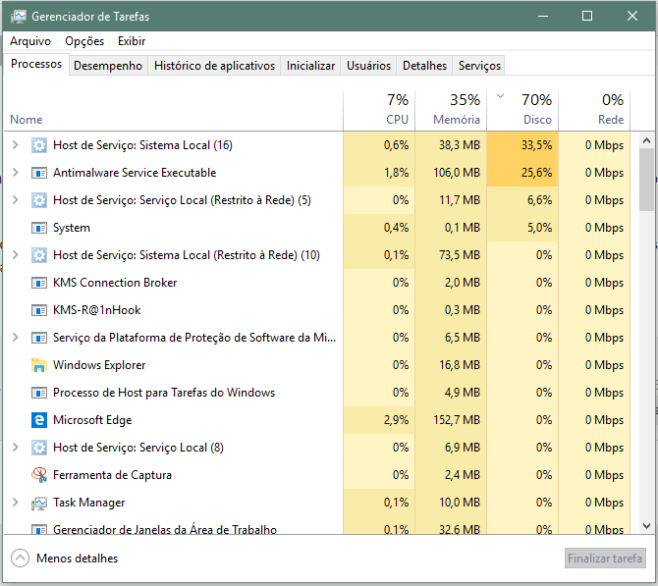The width and height of the screenshot is (658, 586).
Task: Open the Exibir menu
Action: [132, 41]
